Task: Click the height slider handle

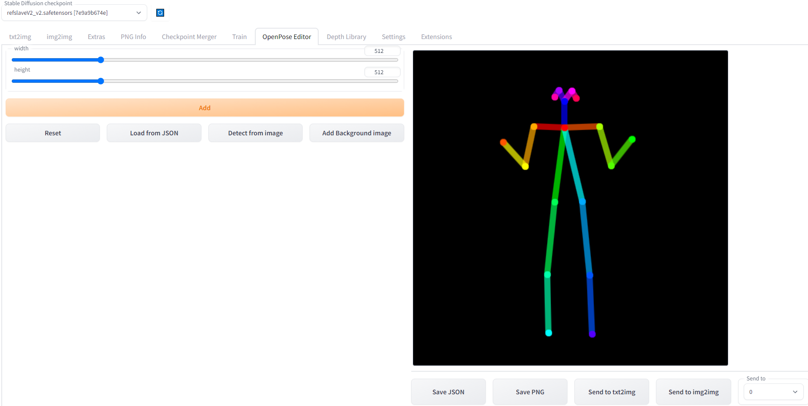Action: coord(101,81)
